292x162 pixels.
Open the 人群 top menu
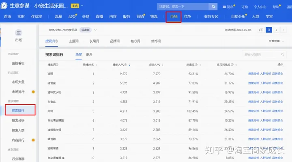click(x=255, y=16)
